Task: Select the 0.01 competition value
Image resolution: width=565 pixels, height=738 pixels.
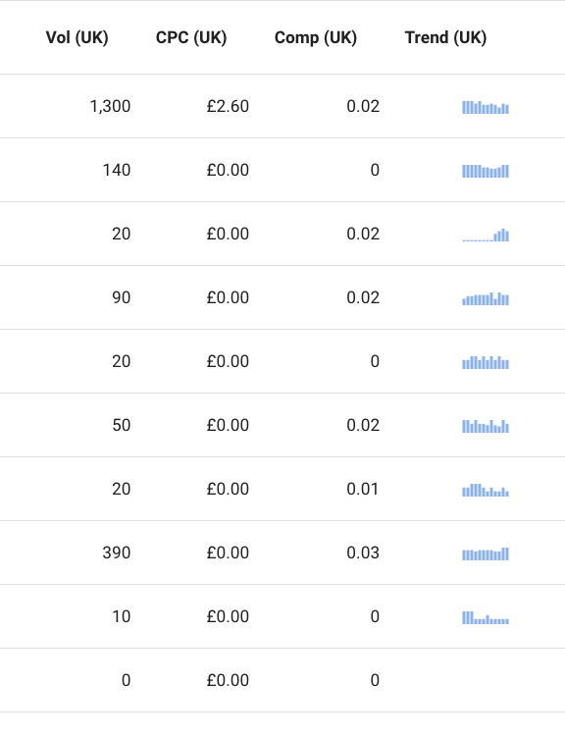Action: pyautogui.click(x=363, y=489)
